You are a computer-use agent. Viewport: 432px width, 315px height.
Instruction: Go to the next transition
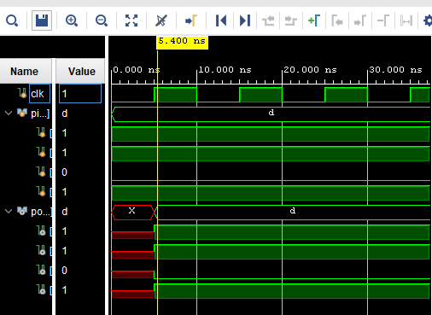(291, 20)
